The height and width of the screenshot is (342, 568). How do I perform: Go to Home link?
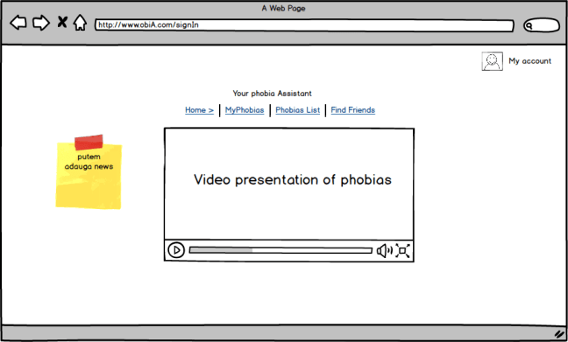[x=199, y=110]
